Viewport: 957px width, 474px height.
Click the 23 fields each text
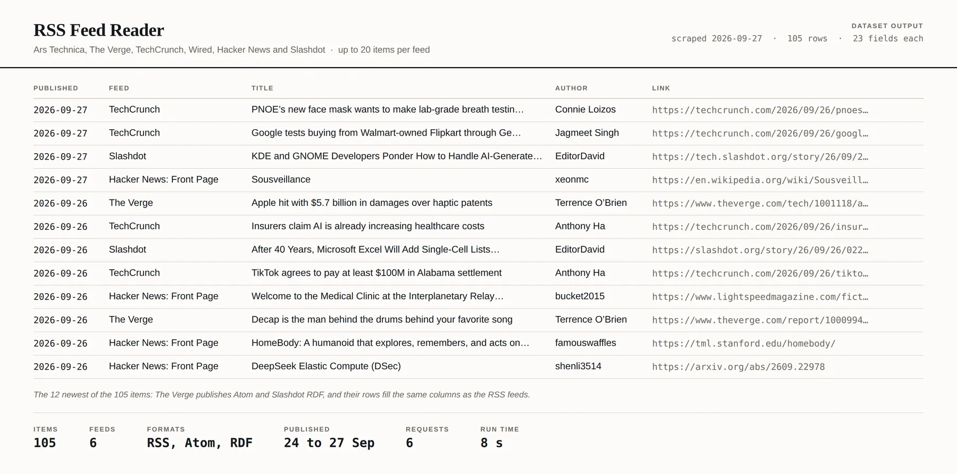(x=888, y=39)
